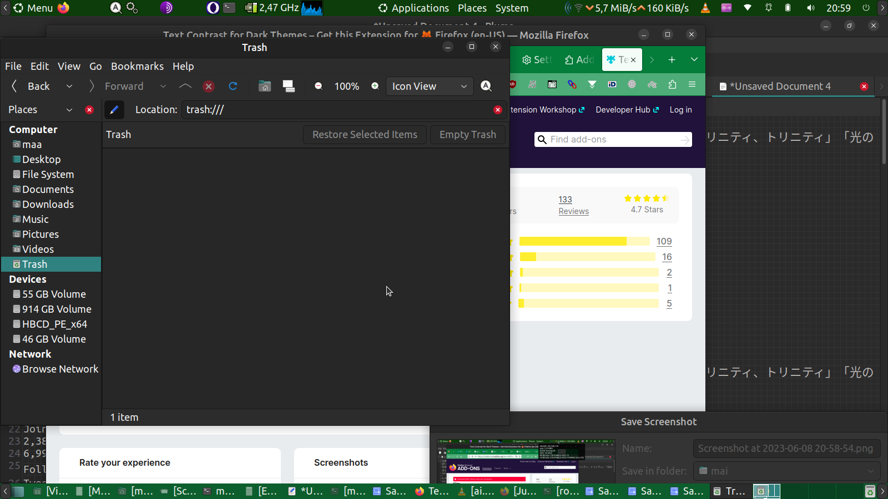Image resolution: width=888 pixels, height=499 pixels.
Task: Open the Home folder from the toolbar
Action: pyautogui.click(x=265, y=86)
